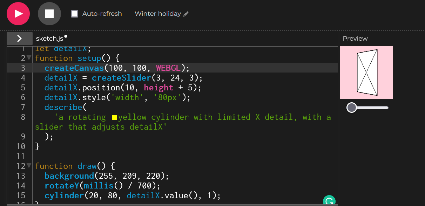The width and height of the screenshot is (425, 206).
Task: Enable the Auto-refresh checkbox
Action: [x=74, y=14]
